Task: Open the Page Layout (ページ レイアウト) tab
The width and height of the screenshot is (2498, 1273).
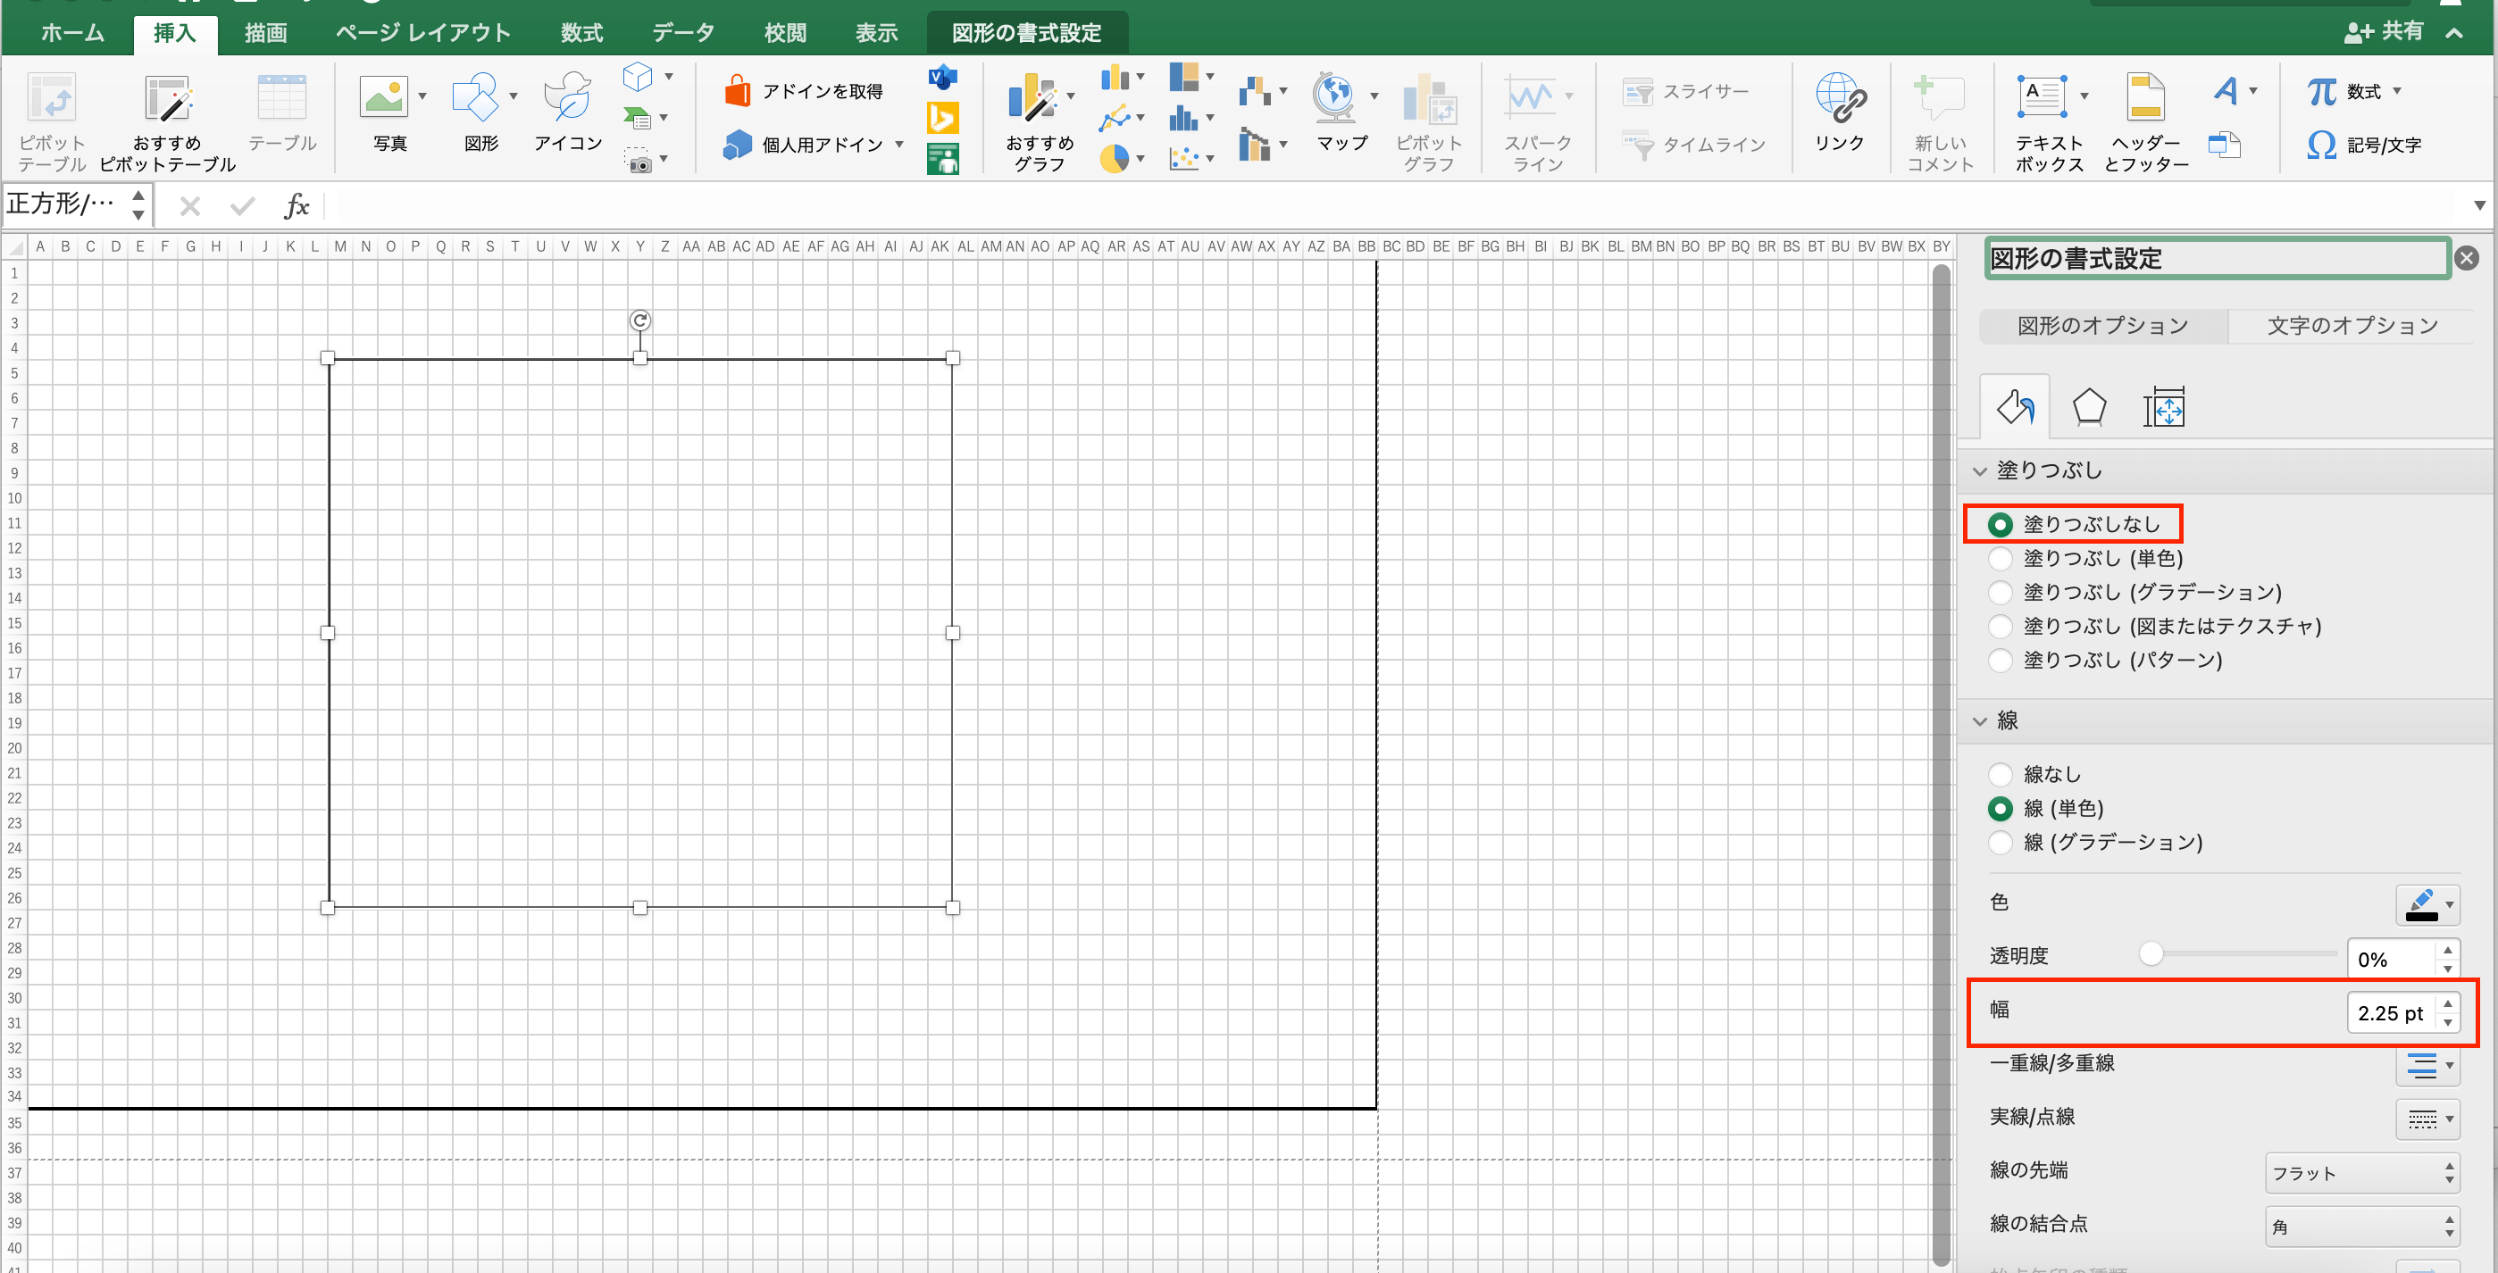Action: (422, 33)
